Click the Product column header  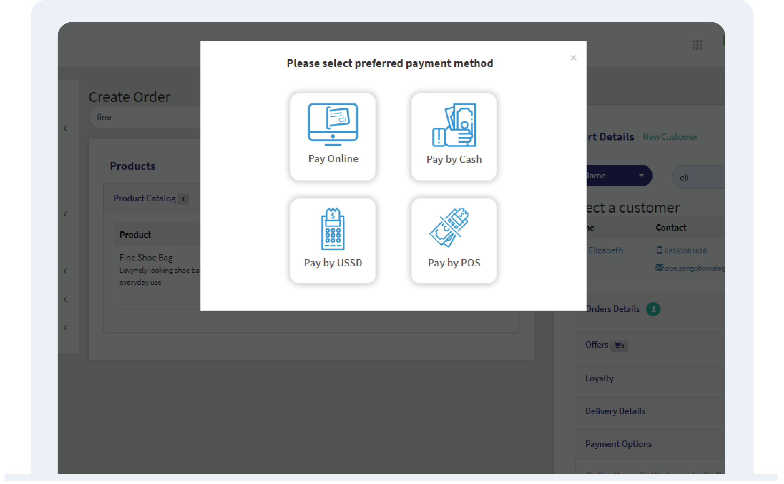135,235
